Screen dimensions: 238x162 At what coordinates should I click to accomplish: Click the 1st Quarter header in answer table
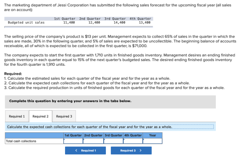point(73,135)
